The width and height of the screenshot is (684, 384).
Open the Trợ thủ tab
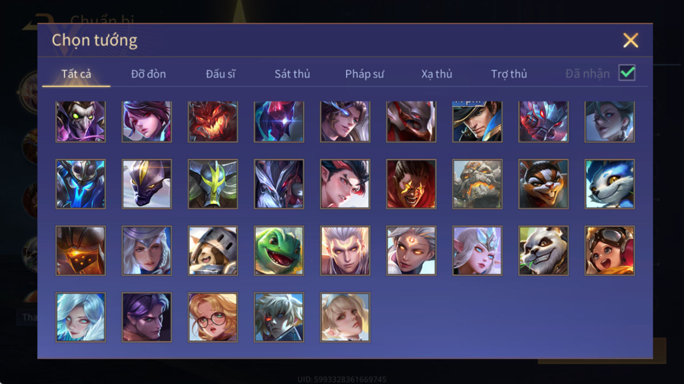(x=509, y=74)
